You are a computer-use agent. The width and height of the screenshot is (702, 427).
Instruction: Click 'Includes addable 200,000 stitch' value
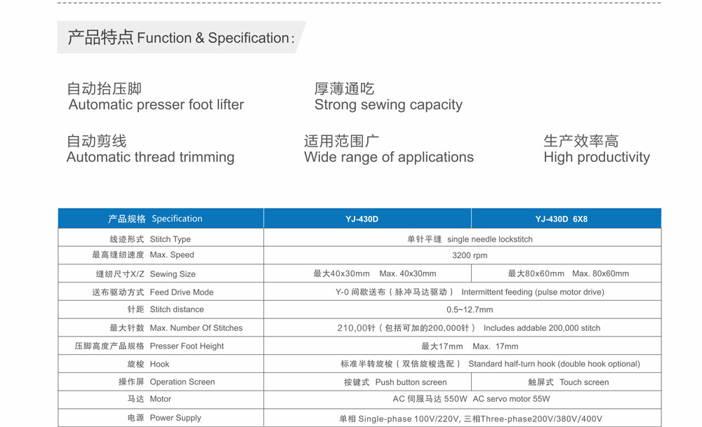pyautogui.click(x=542, y=327)
